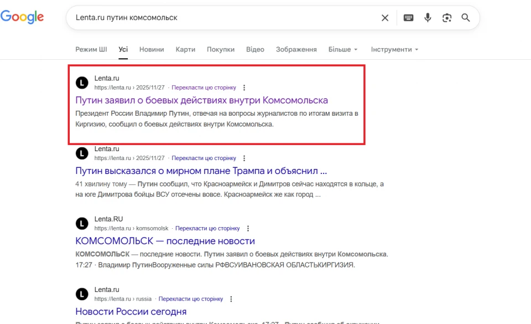
Task: Expand the Більше dropdown menu
Action: pos(343,49)
